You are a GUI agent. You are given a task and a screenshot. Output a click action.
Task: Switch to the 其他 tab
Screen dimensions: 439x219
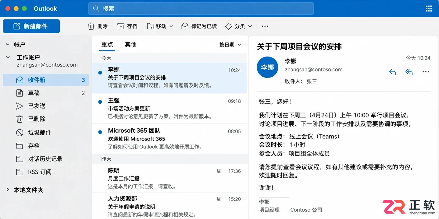(x=130, y=45)
